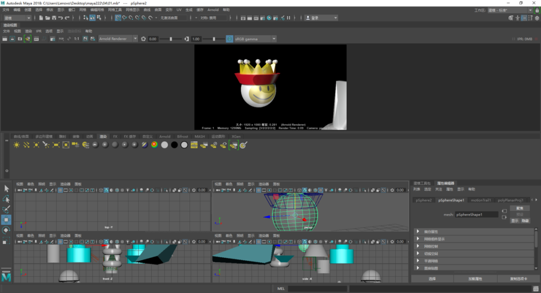Add a volume light from the shelf
The width and height of the screenshot is (541, 293).
pos(66,145)
